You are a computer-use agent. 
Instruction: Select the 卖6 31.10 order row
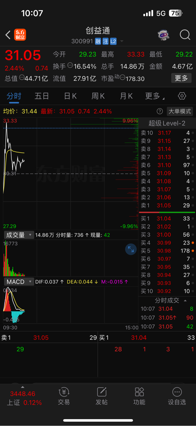point(167,165)
